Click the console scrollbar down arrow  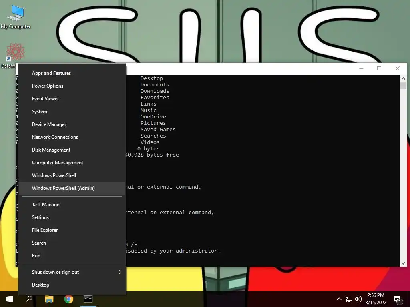pyautogui.click(x=403, y=263)
